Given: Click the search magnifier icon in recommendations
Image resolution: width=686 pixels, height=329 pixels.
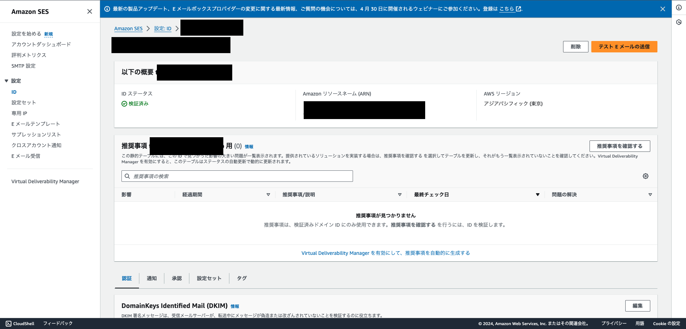Looking at the screenshot, I should point(127,176).
